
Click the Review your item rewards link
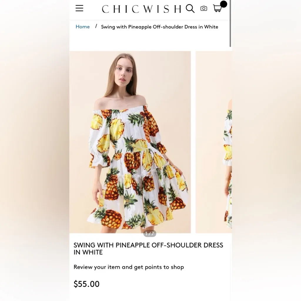128,267
